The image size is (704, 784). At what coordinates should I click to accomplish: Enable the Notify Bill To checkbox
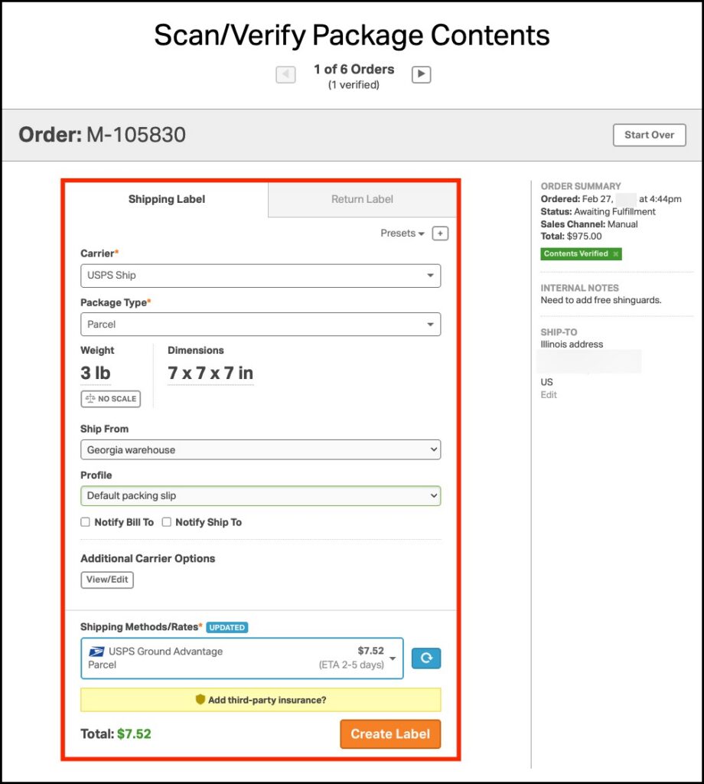tap(86, 522)
